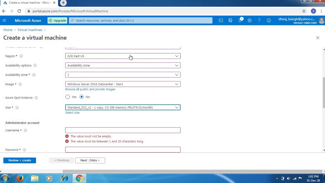Go back with the browser back arrow
The height and width of the screenshot is (183, 325).
[x=4, y=11]
